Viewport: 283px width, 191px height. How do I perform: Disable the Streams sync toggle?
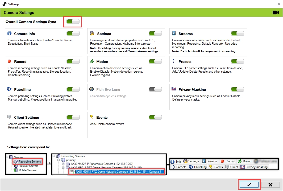point(237,34)
